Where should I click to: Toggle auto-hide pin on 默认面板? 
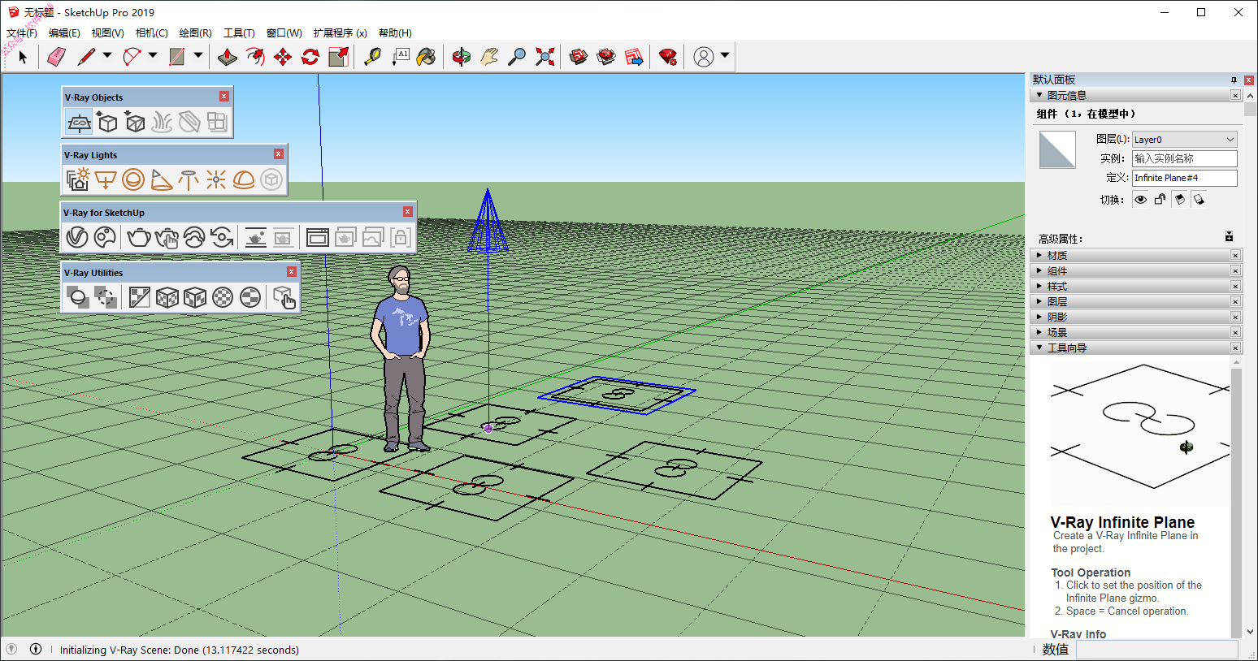coord(1234,80)
